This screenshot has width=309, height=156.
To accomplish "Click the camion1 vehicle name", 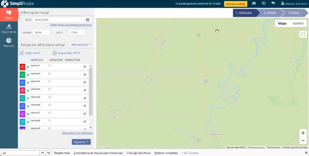I will 36,66.
